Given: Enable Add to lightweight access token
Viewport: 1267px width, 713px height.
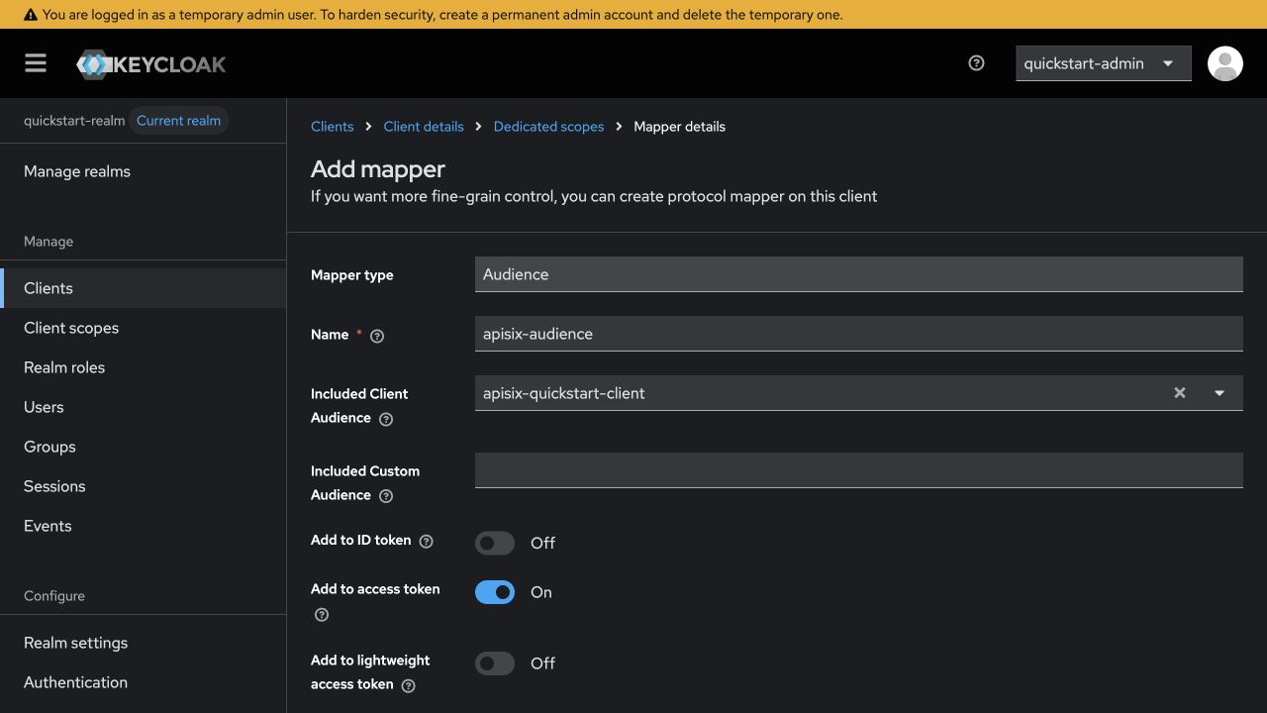Looking at the screenshot, I should 495,663.
